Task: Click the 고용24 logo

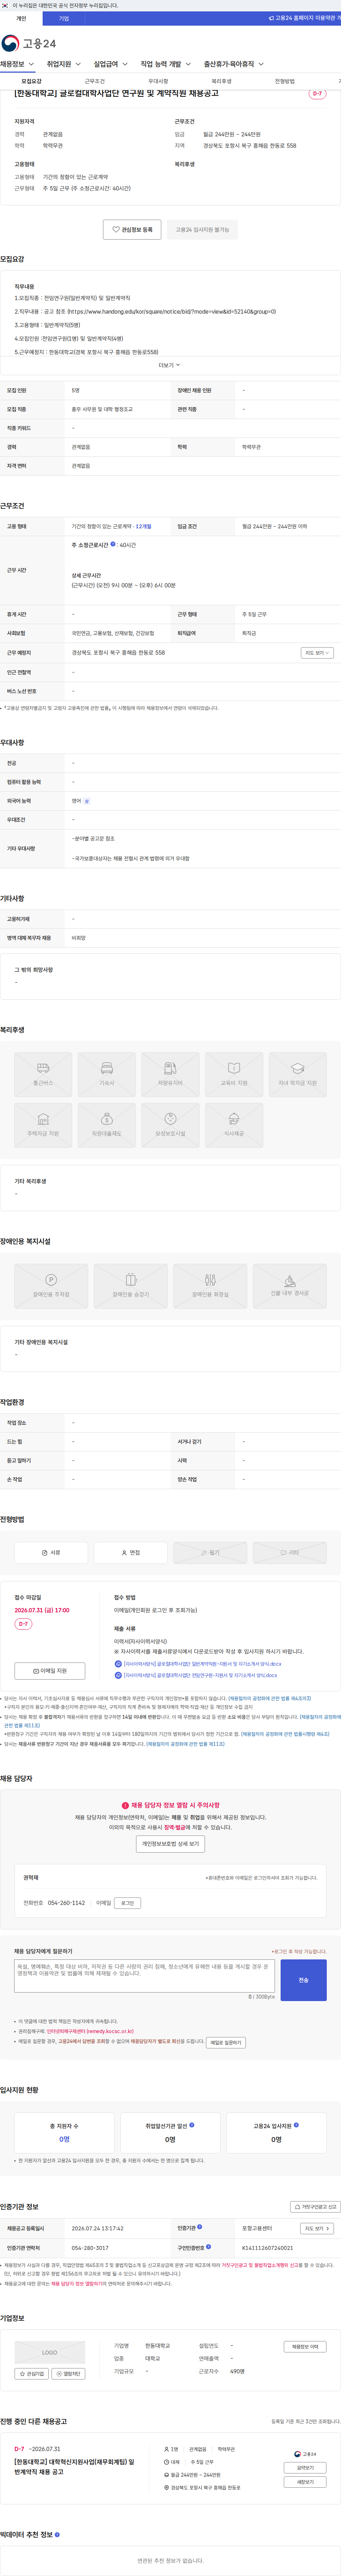Action: coord(29,43)
